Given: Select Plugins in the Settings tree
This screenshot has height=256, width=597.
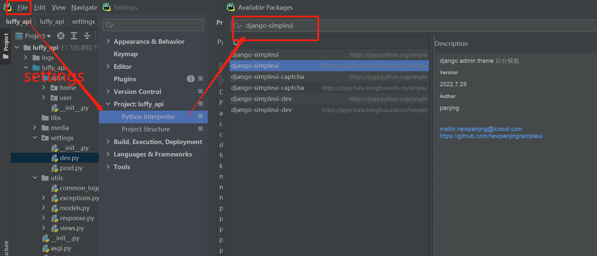Looking at the screenshot, I should click(x=125, y=79).
